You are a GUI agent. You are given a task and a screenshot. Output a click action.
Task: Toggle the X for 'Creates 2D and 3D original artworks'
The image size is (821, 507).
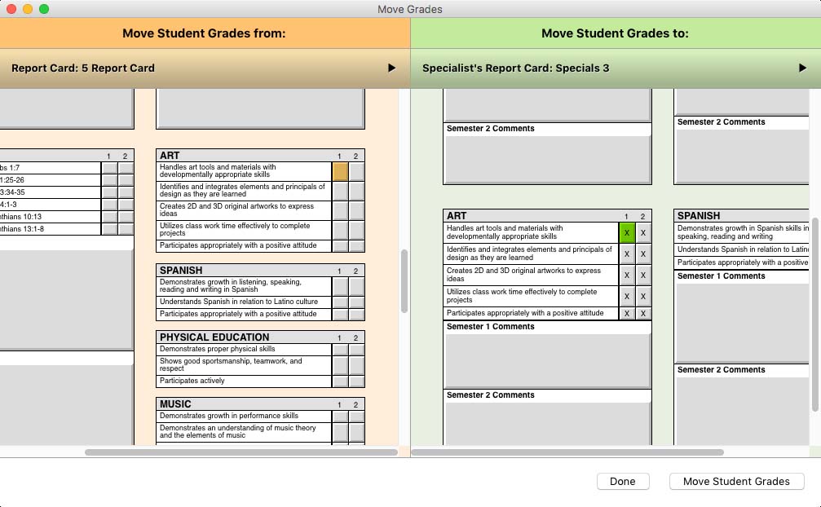[x=626, y=274]
